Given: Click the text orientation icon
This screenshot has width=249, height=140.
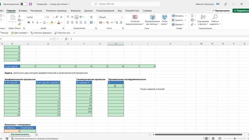Looking at the screenshot, I should 81,17.
